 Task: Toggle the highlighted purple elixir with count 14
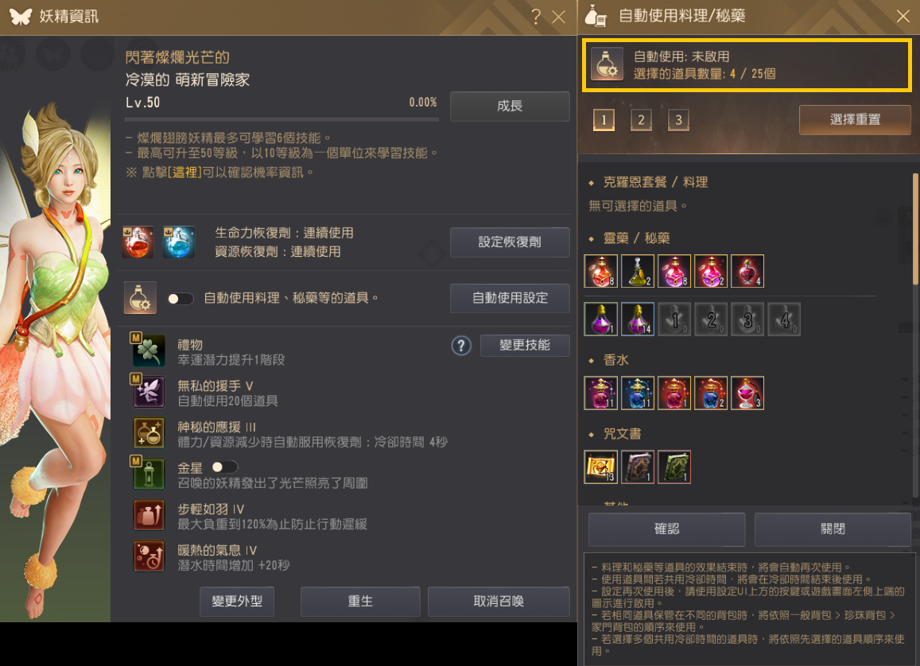point(638,319)
